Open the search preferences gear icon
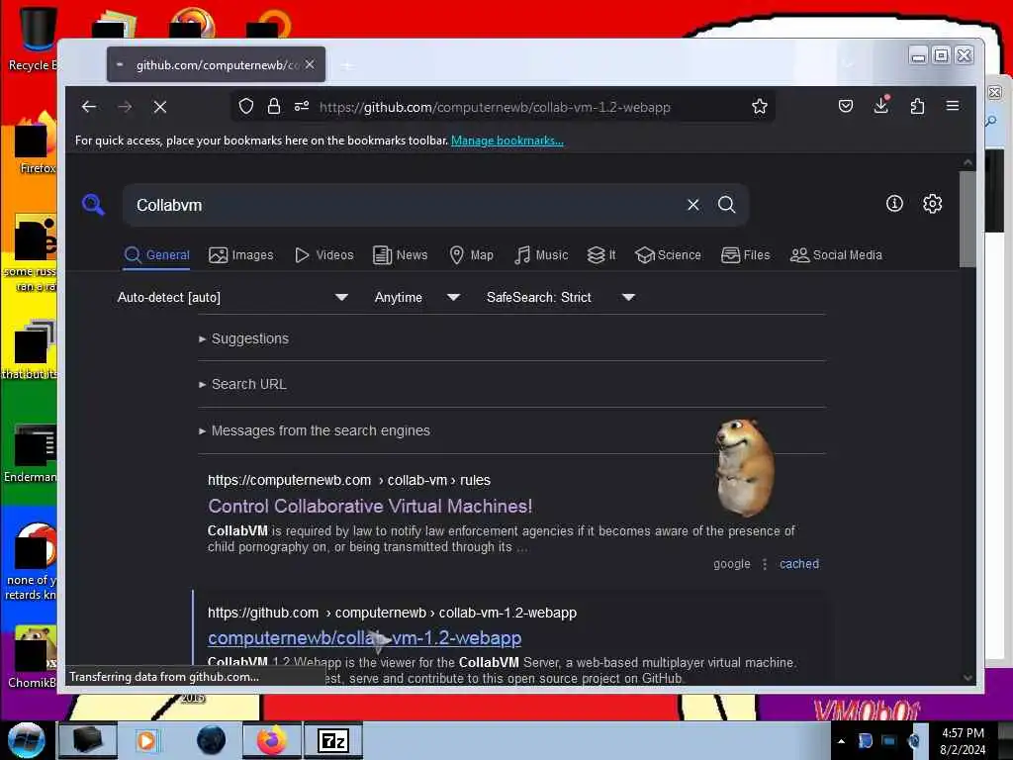Image resolution: width=1013 pixels, height=760 pixels. click(932, 204)
